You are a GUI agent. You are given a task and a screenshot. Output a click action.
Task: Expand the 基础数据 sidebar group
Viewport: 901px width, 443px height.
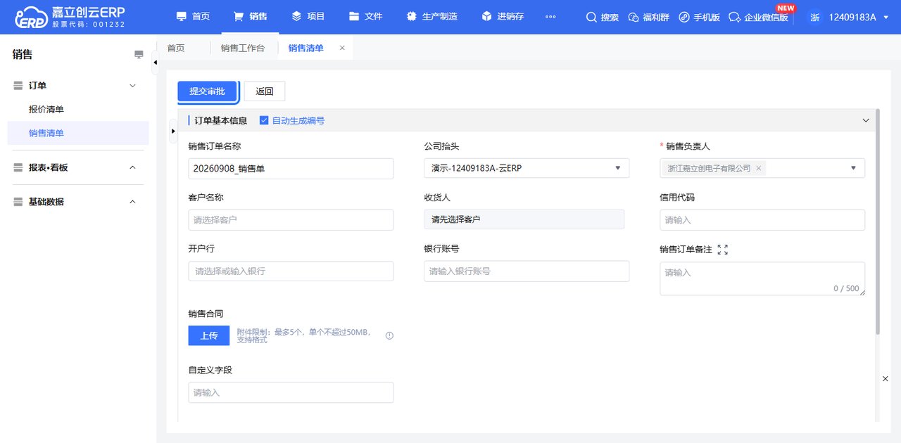pos(132,202)
